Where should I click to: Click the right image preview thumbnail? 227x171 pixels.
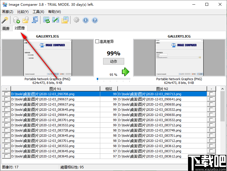[179, 58]
